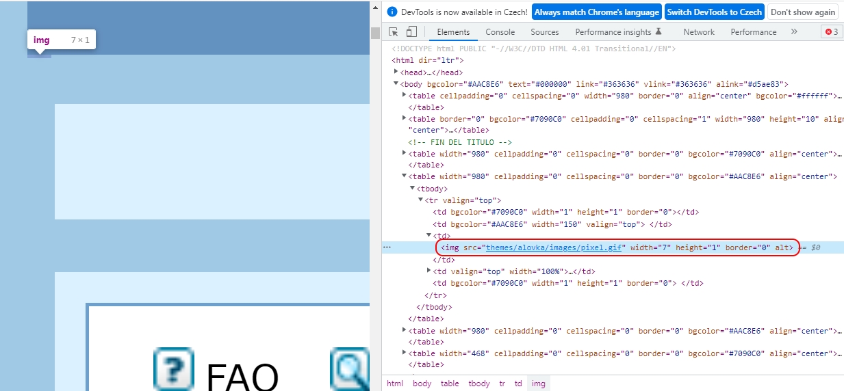Collapse the tbody node in the DOM tree
The image size is (844, 391).
point(413,188)
